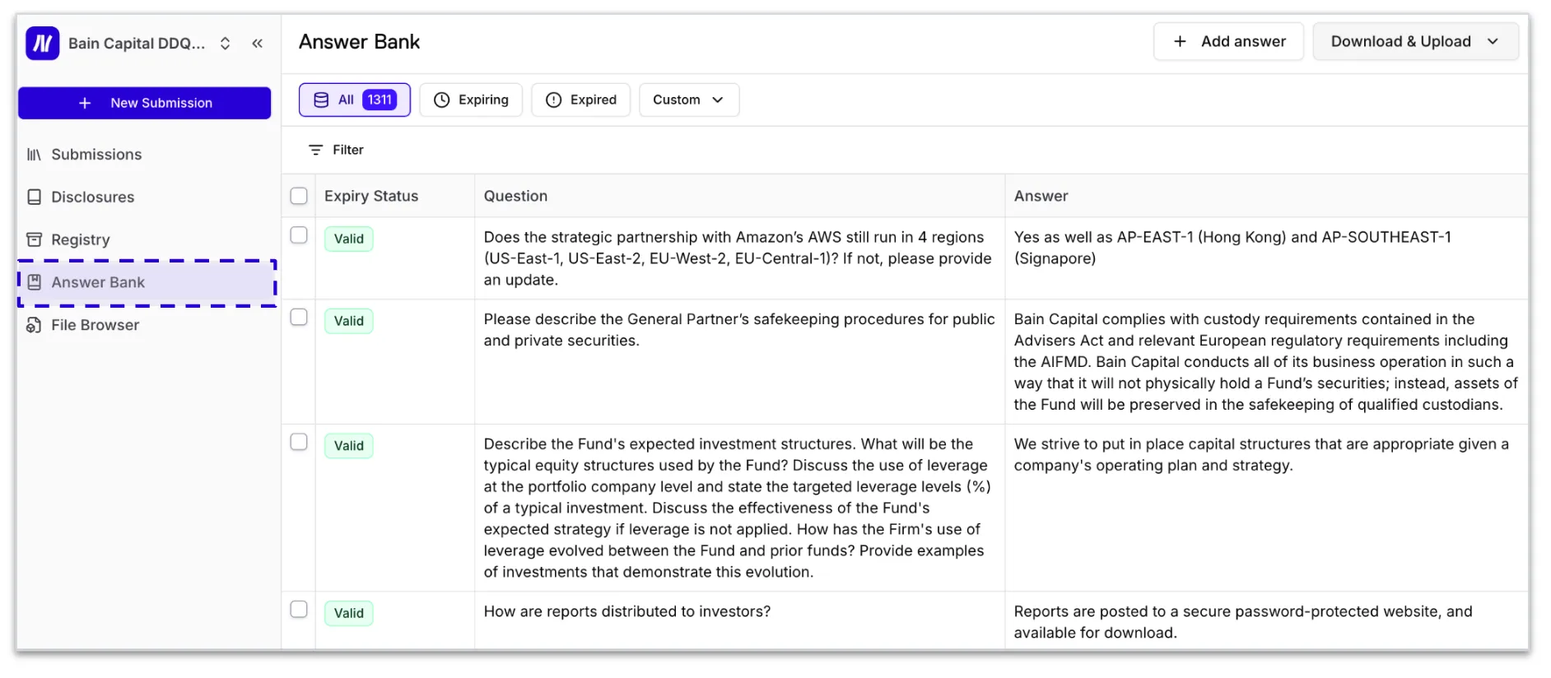Click the database icon in All filter
The image size is (1551, 678).
pyautogui.click(x=321, y=100)
